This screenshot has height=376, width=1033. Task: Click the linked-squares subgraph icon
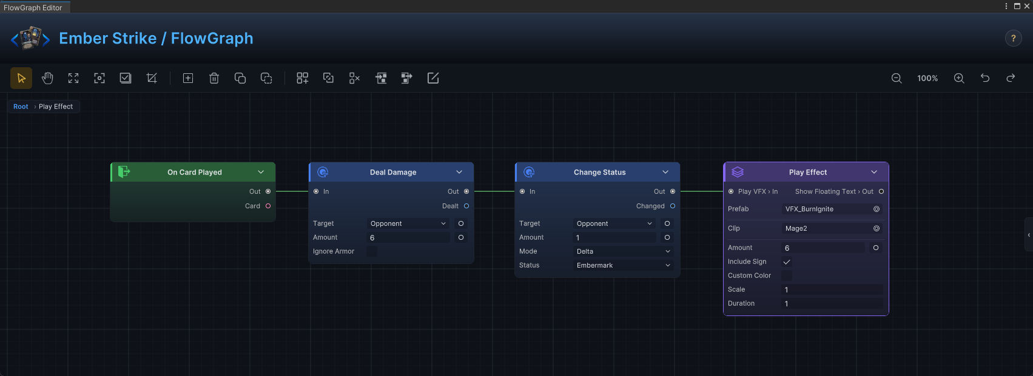coord(328,78)
